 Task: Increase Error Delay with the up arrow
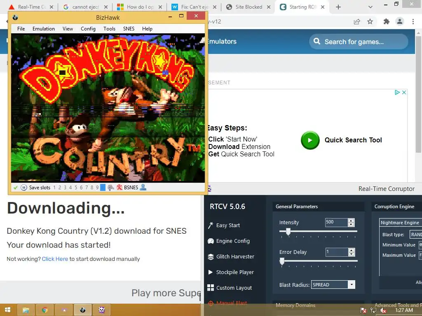point(351,250)
